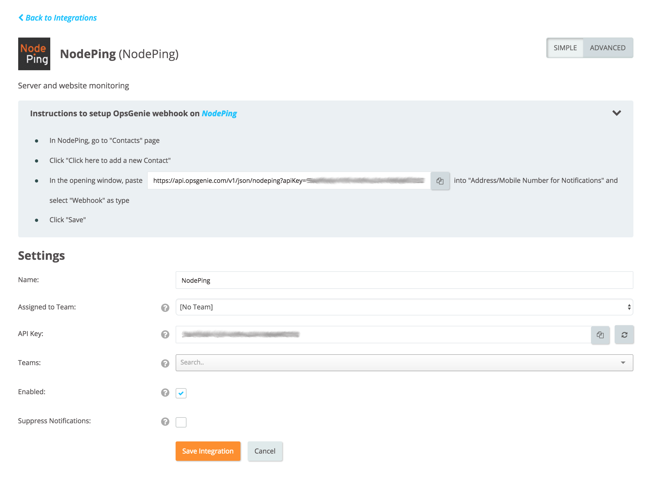This screenshot has height=482, width=654.
Task: Click the NodePing logo image
Action: point(34,54)
